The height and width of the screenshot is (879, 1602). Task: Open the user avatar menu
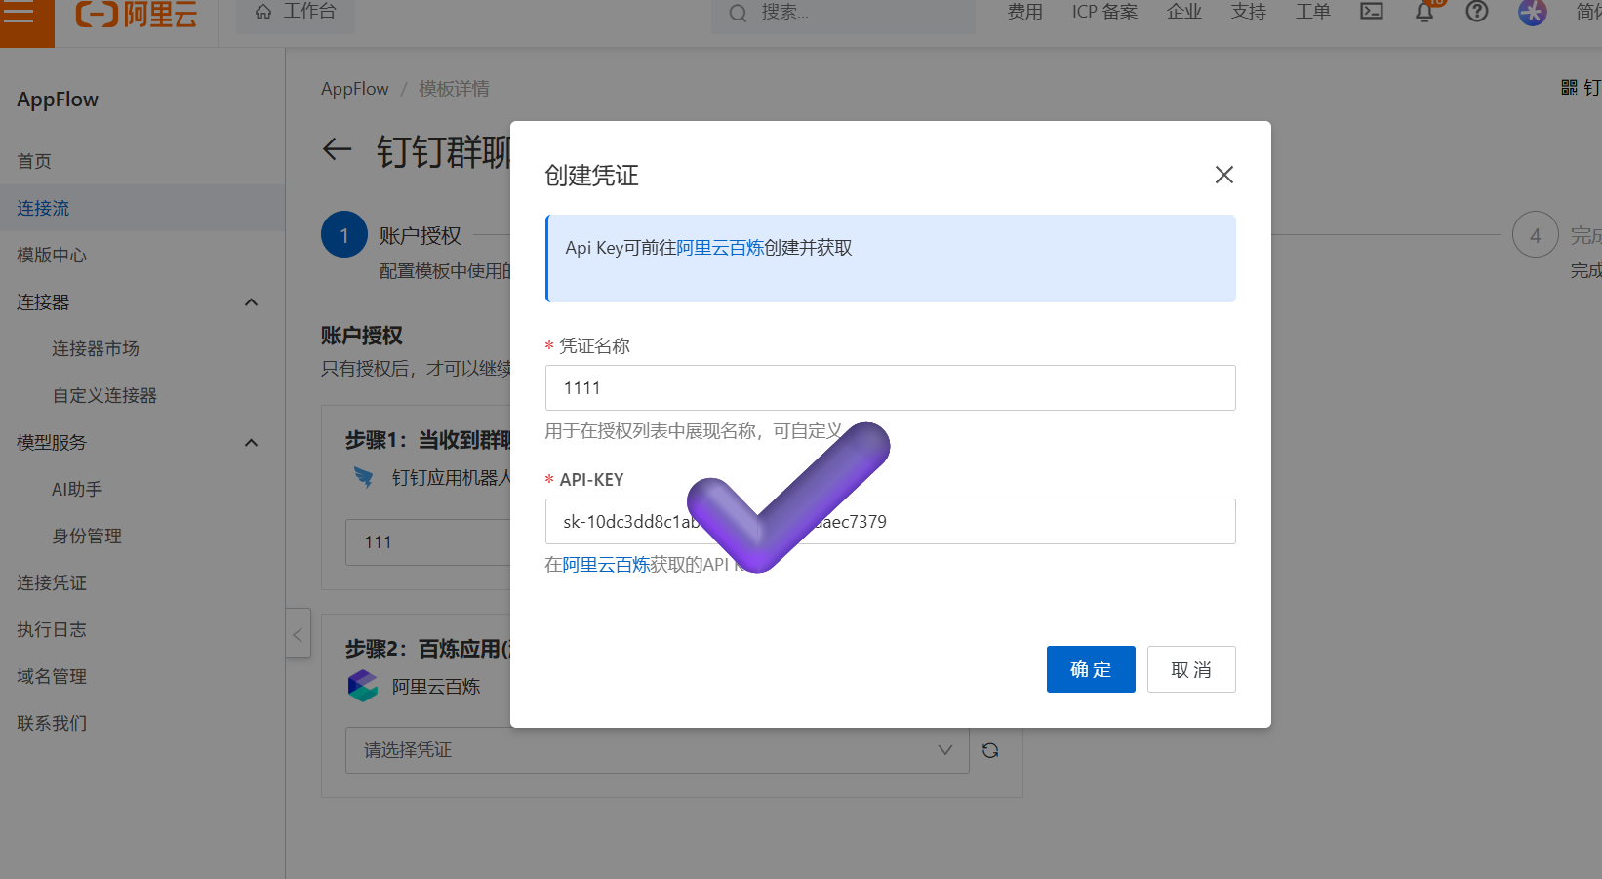click(1532, 12)
